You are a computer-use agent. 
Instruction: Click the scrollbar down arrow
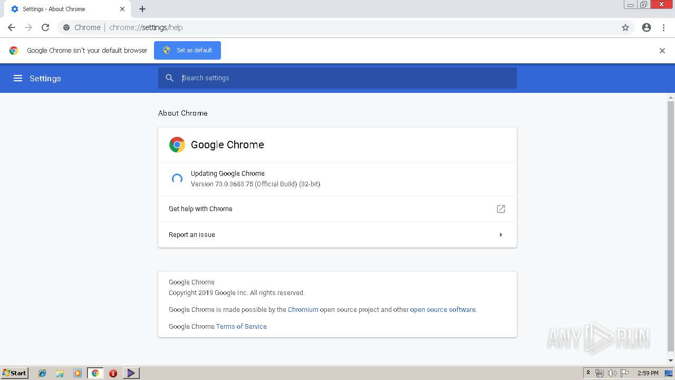click(671, 361)
